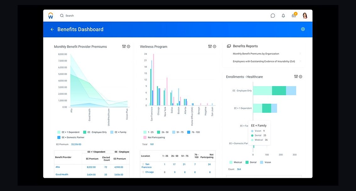Click the Benefit Provider column header
Viewport: 356px width, 191px height.
tap(63, 157)
